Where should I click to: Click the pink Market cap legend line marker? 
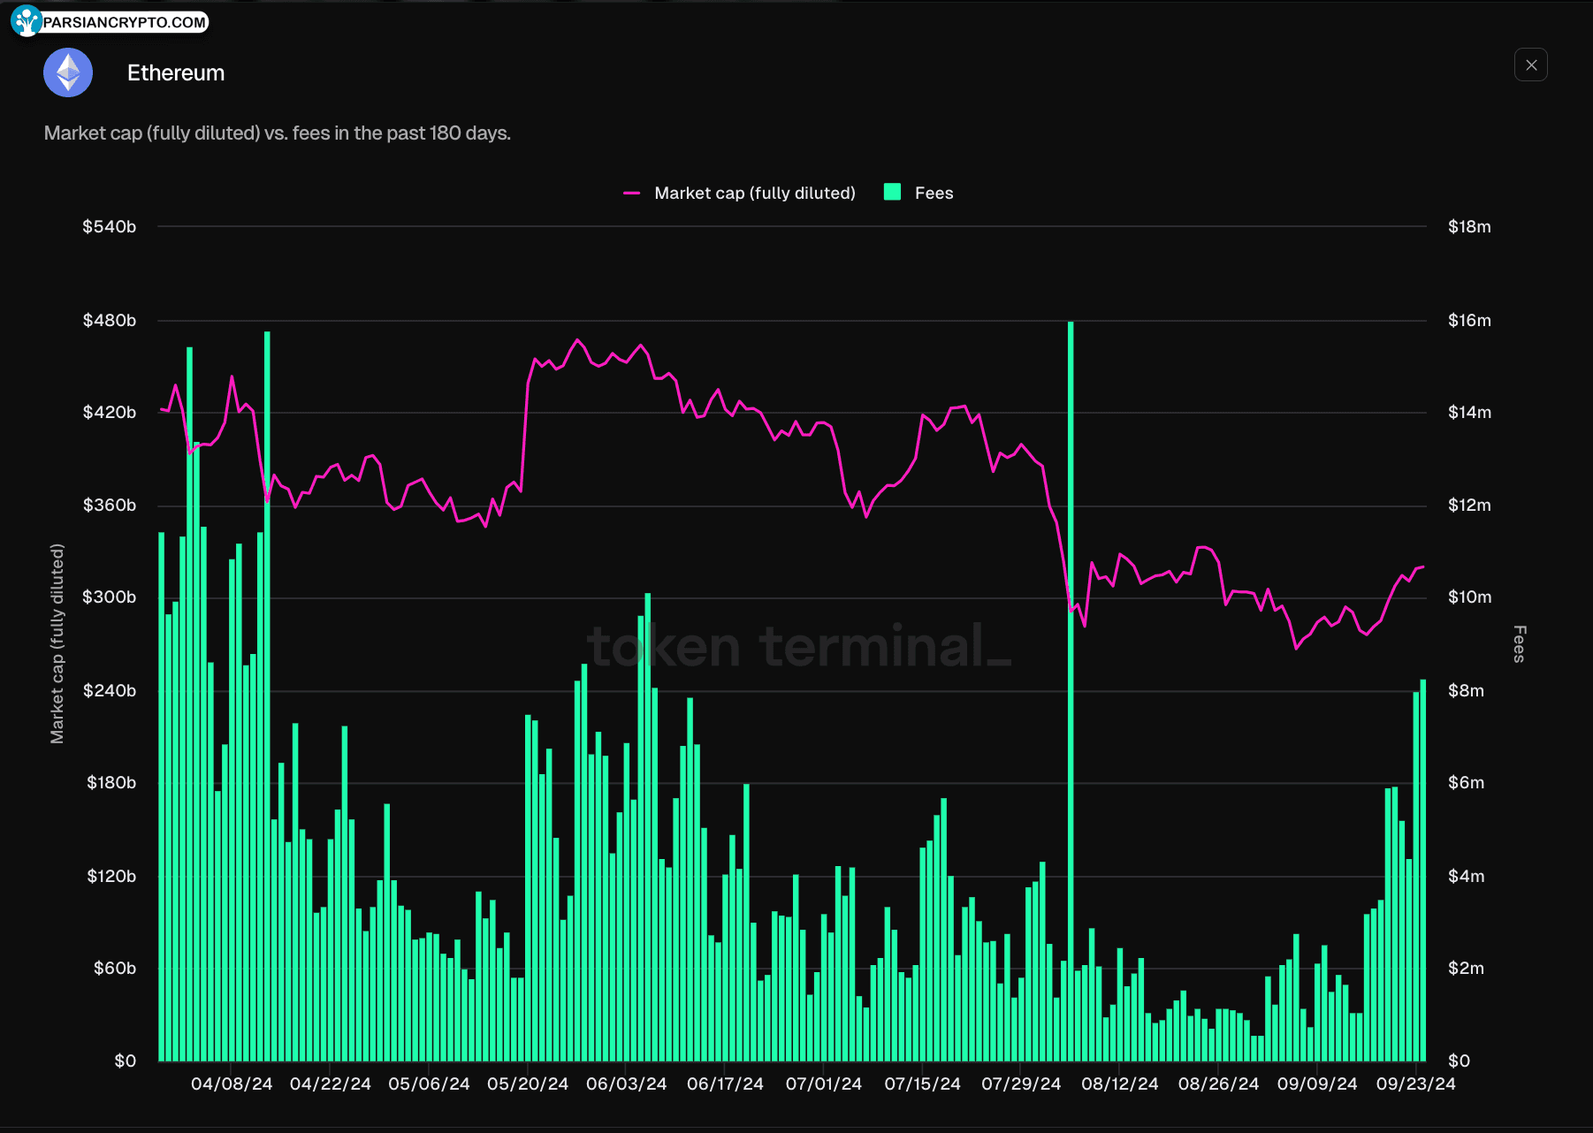tap(631, 193)
